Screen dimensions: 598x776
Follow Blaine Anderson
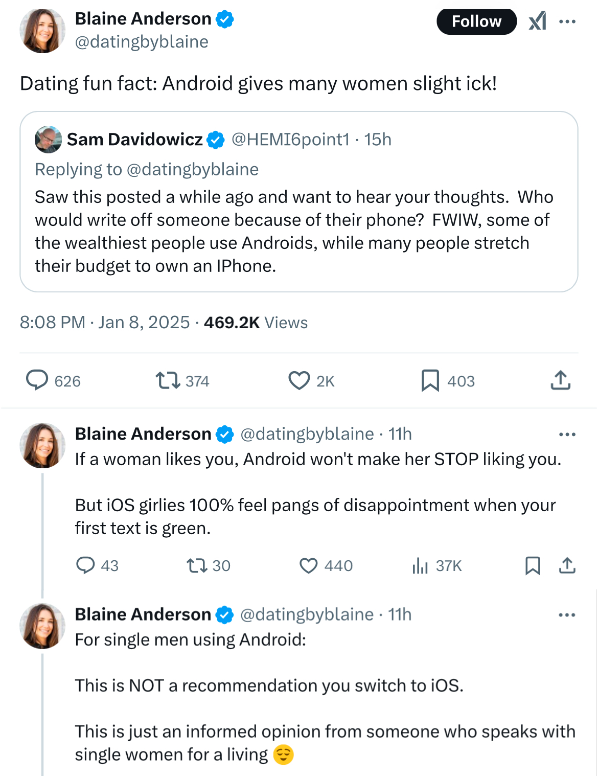(x=476, y=21)
